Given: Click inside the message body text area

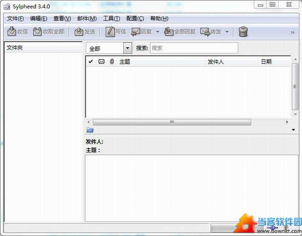Looking at the screenshot, I should [x=191, y=188].
